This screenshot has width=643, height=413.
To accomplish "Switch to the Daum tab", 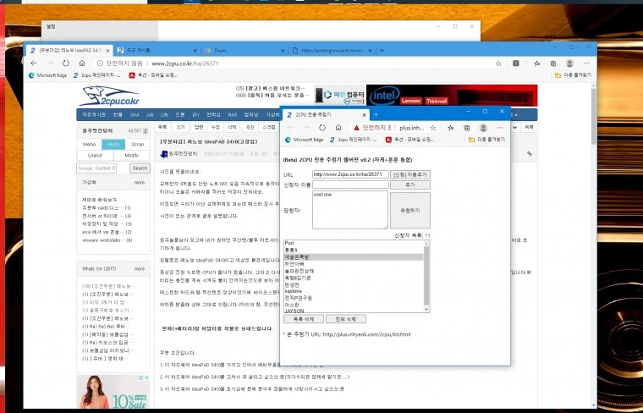I will click(244, 51).
